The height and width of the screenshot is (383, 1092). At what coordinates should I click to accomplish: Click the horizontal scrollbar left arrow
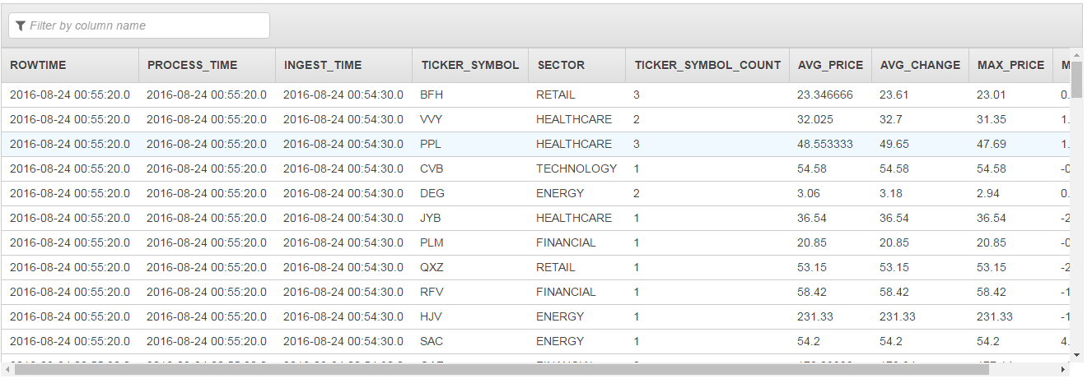(7, 369)
